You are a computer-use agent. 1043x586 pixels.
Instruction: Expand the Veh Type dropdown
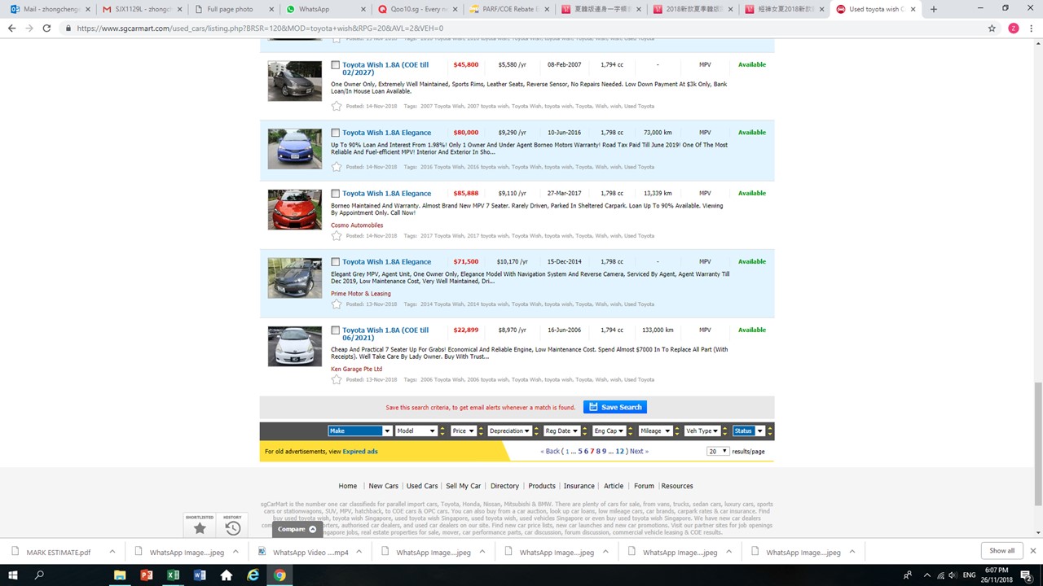702,431
